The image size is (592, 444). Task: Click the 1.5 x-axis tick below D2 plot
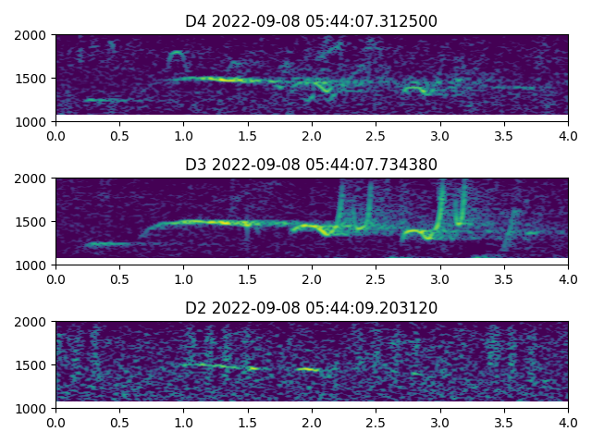(248, 423)
